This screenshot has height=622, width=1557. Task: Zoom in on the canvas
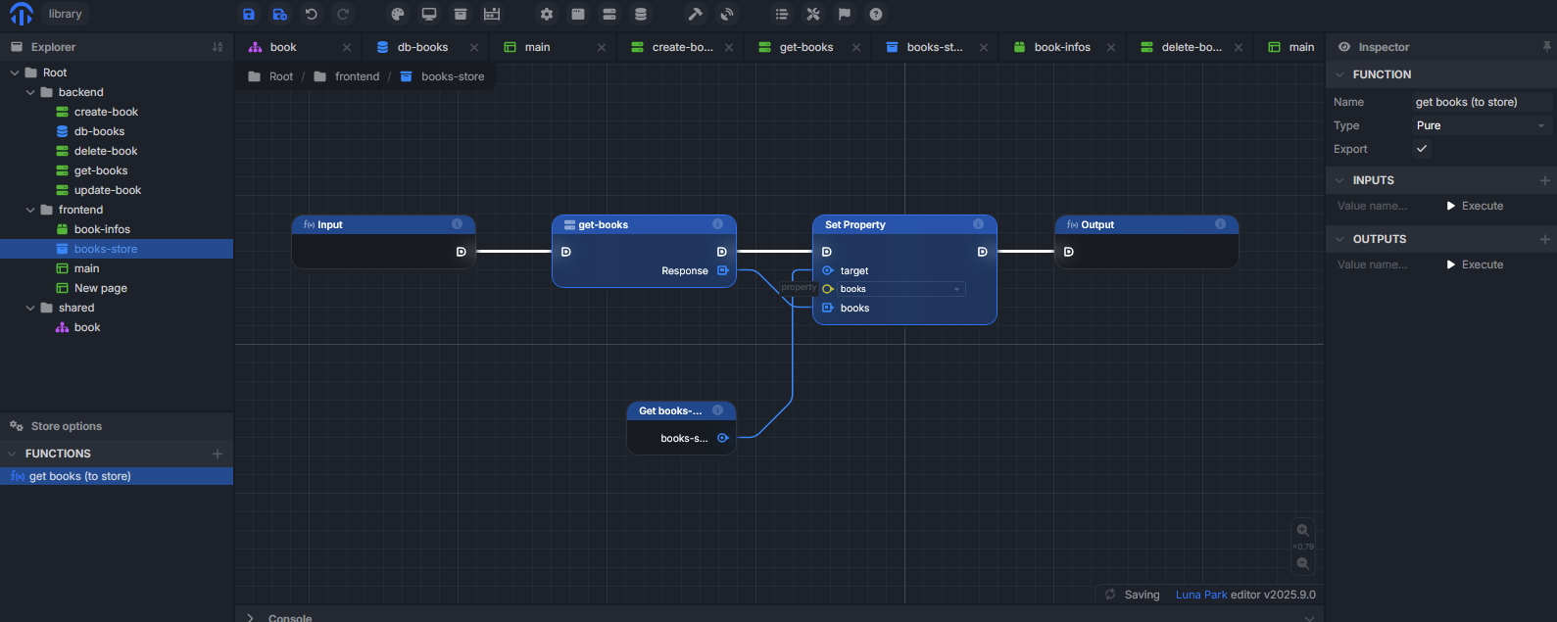(1302, 530)
